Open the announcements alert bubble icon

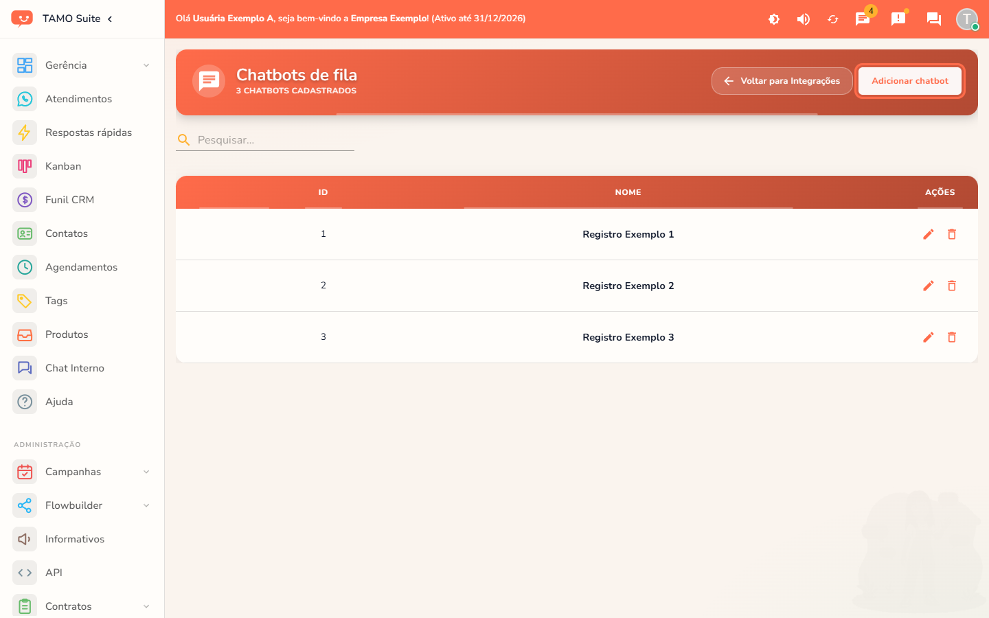898,19
